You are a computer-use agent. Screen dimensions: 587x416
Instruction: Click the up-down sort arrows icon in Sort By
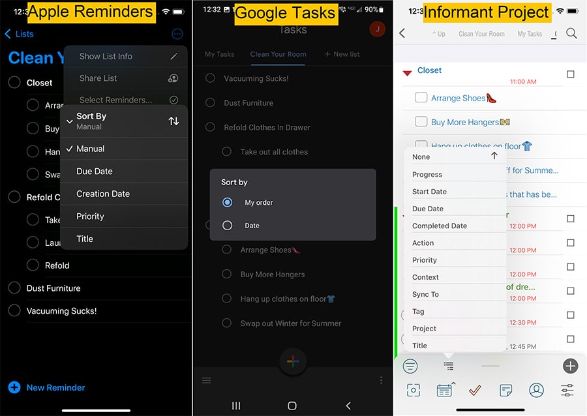173,121
